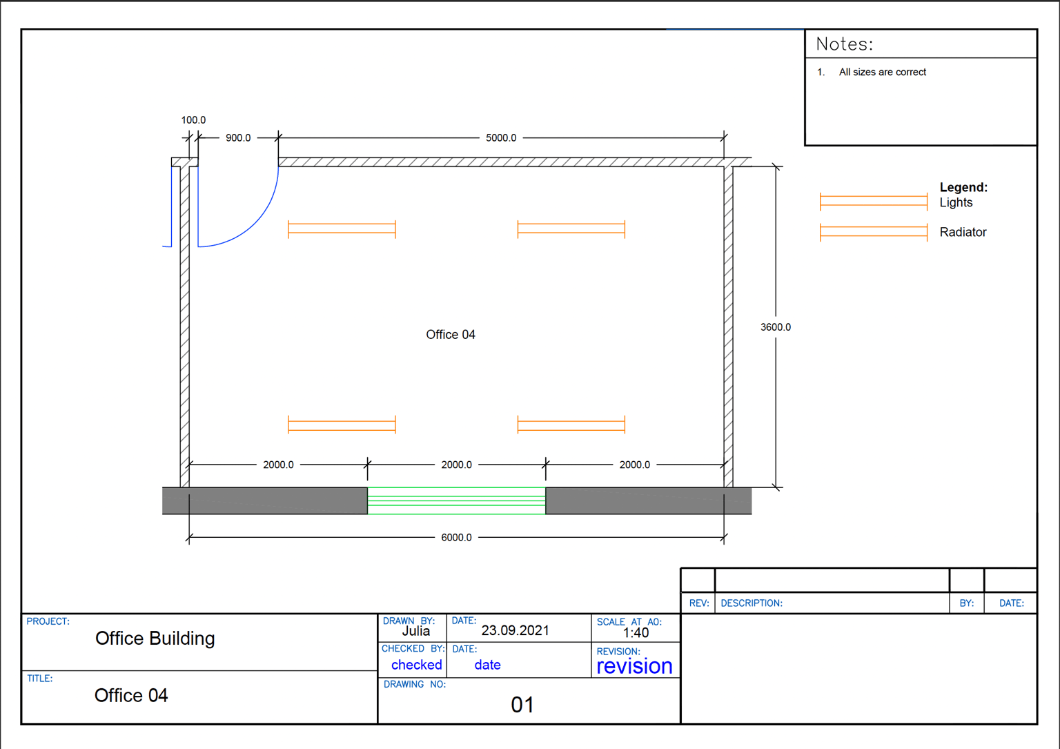Image resolution: width=1060 pixels, height=749 pixels.
Task: Select the 'DRAWING NO:' label
Action: coord(415,684)
